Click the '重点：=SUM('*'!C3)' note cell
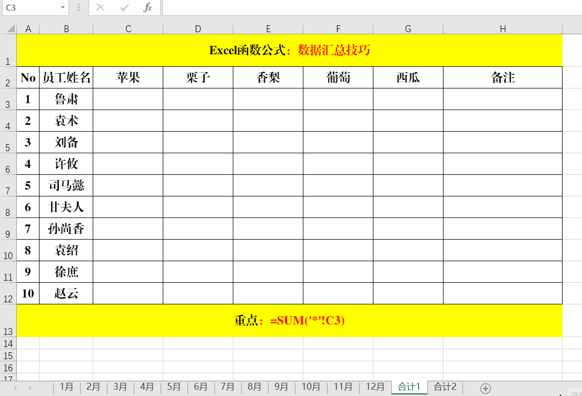The width and height of the screenshot is (582, 396). click(x=290, y=321)
